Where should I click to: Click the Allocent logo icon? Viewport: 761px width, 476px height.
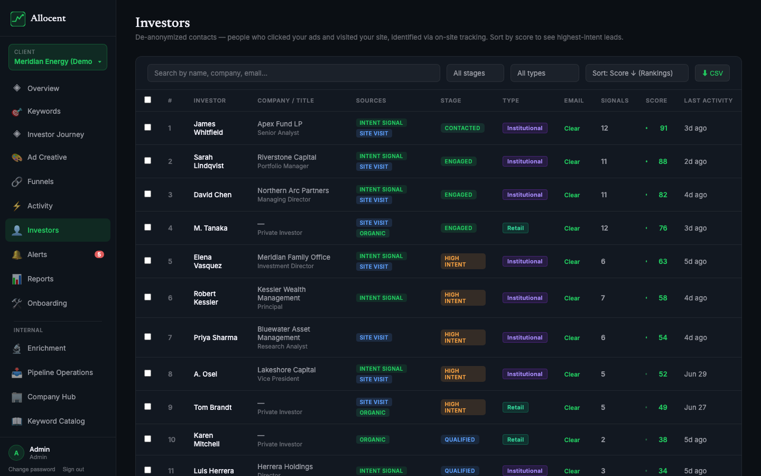pos(18,19)
